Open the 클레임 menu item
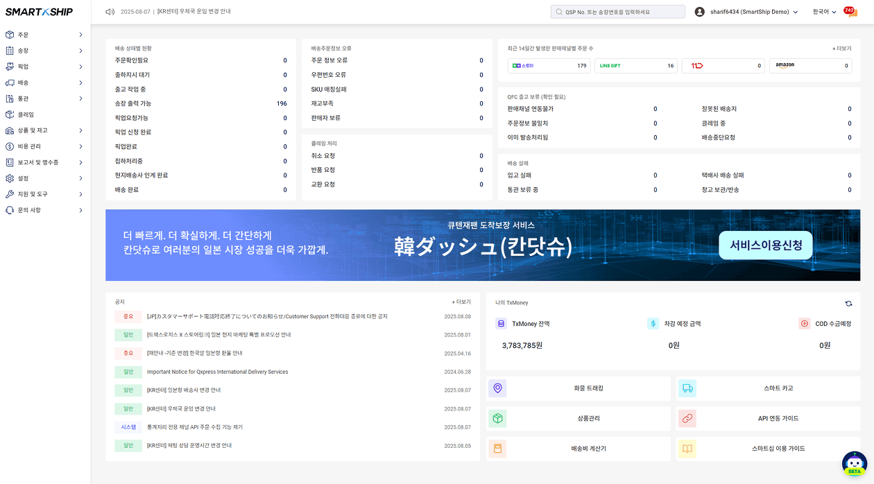The image size is (874, 484). [x=26, y=114]
